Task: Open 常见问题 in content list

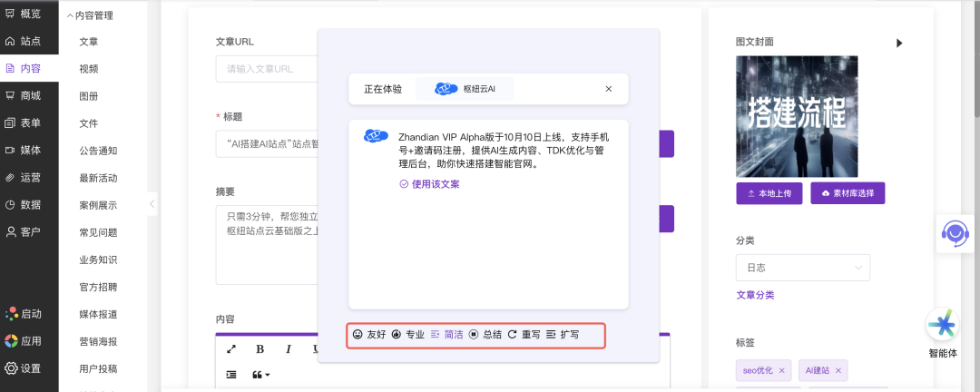Action: pyautogui.click(x=98, y=232)
